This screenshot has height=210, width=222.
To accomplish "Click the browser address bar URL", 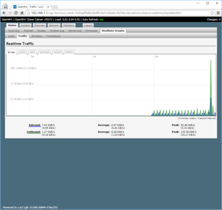I will pos(111,13).
